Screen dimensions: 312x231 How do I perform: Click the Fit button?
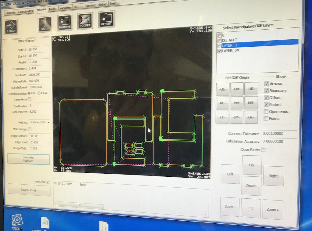251,208
